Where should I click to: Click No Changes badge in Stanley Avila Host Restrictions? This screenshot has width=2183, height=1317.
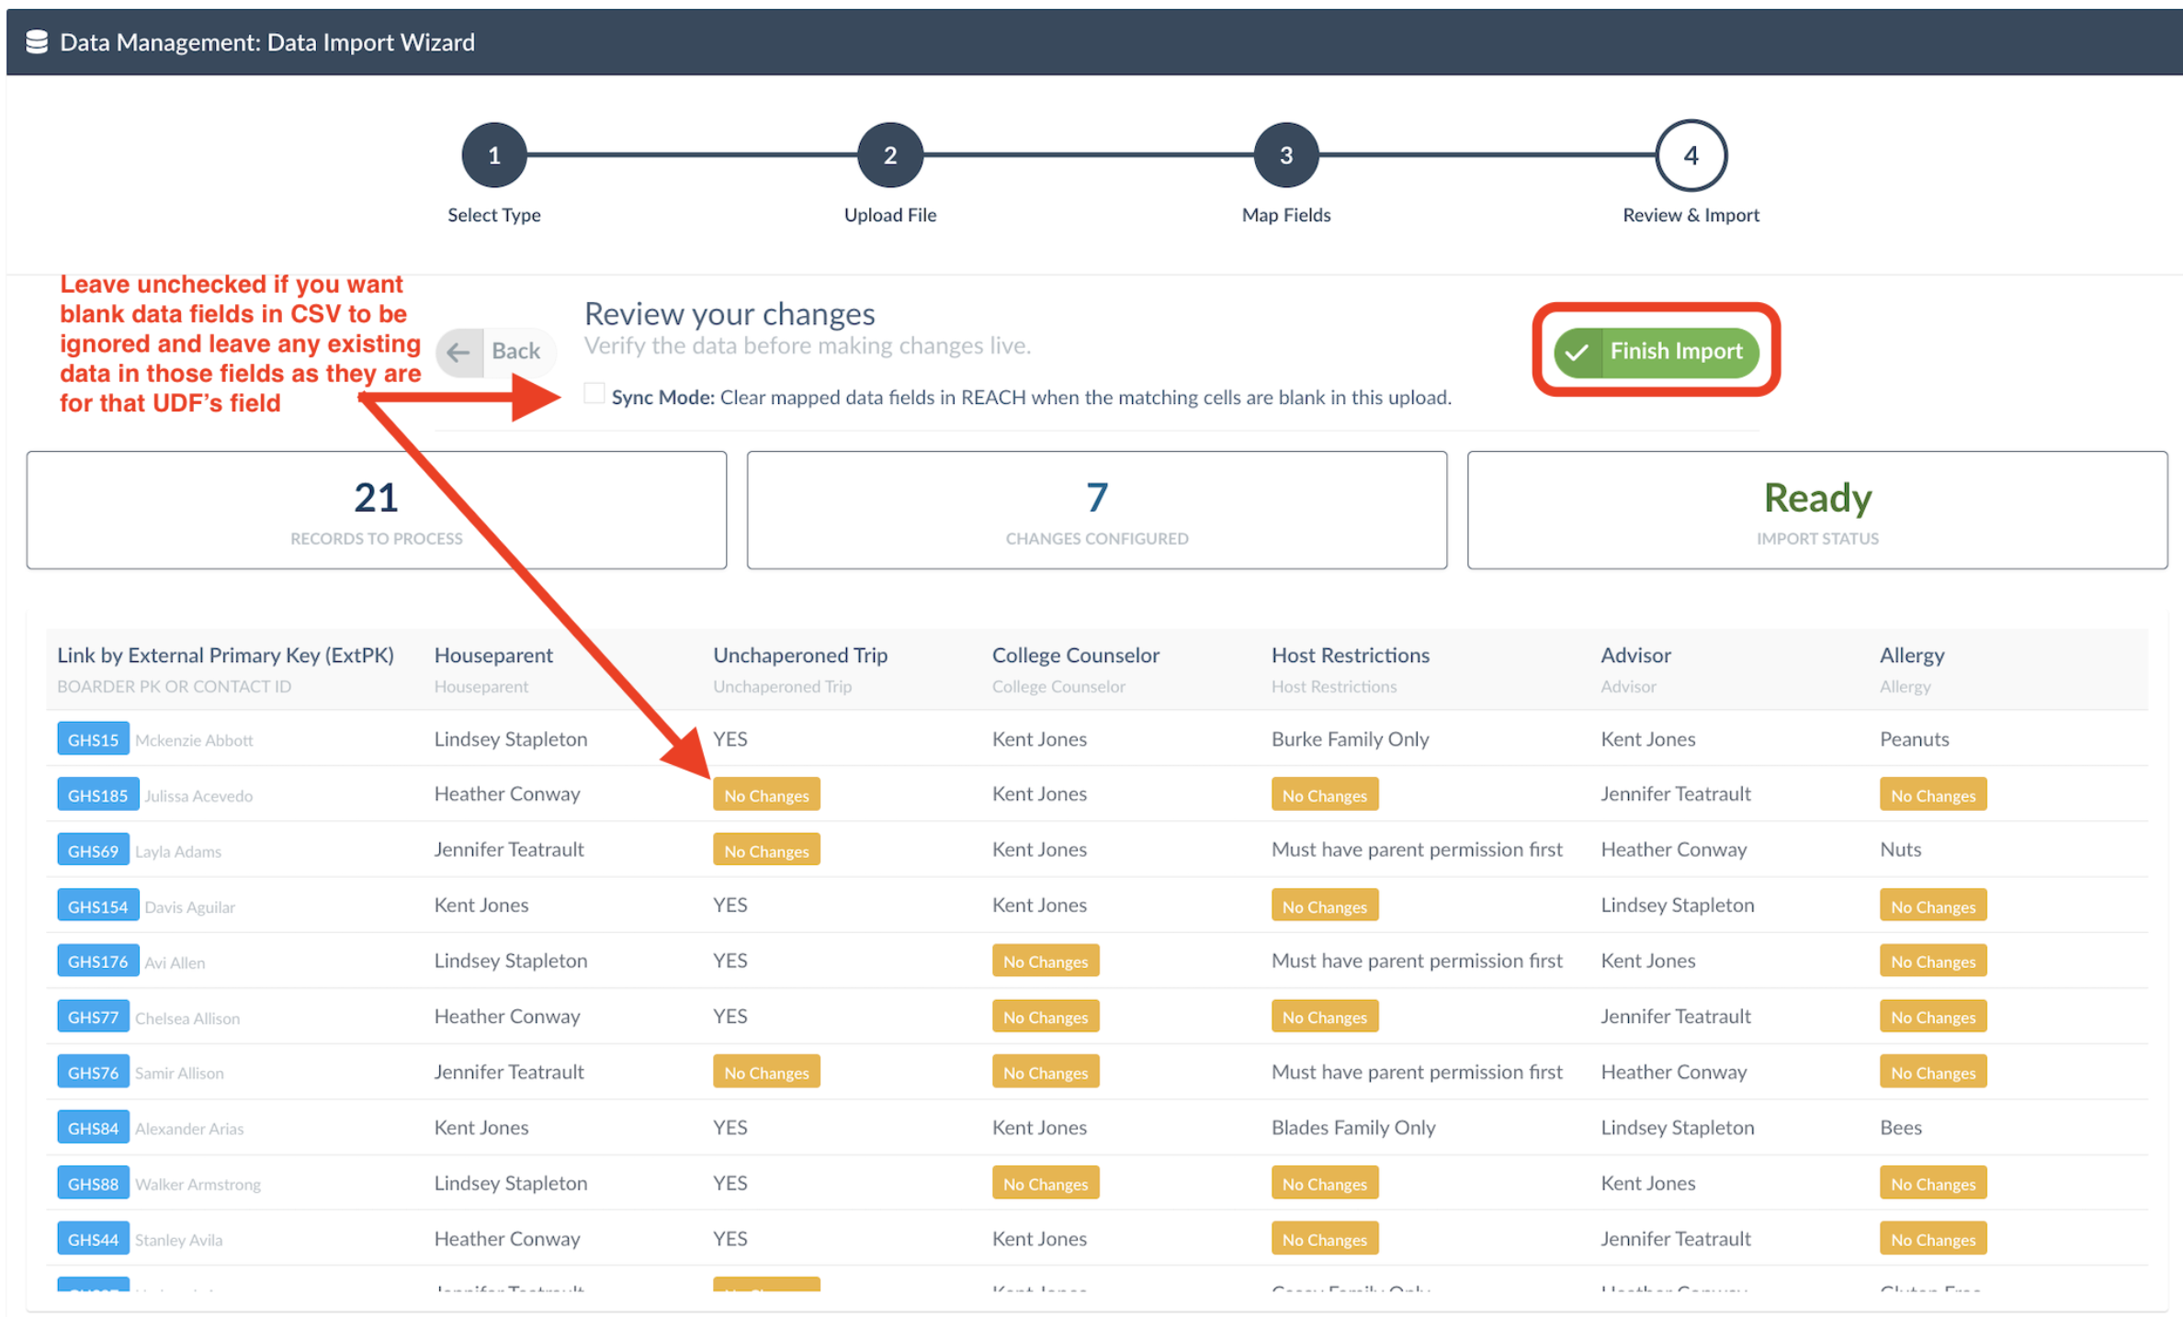point(1325,1239)
